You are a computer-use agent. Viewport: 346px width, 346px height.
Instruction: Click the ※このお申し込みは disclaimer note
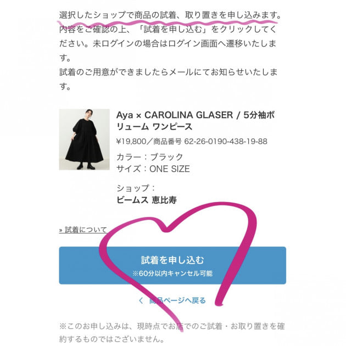coord(172,332)
